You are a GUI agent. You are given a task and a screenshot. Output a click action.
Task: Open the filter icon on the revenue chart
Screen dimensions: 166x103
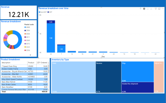156,9
